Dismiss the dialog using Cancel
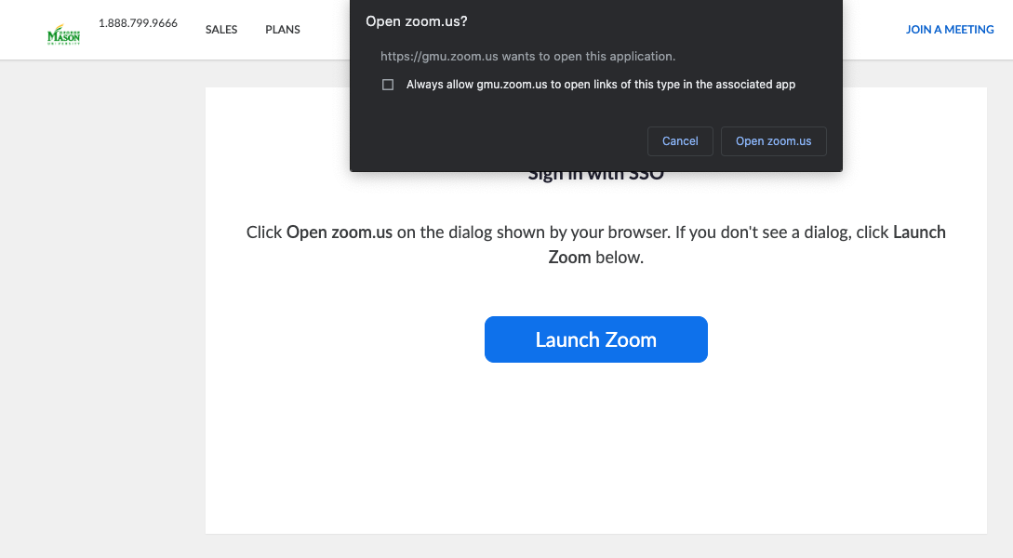Image resolution: width=1013 pixels, height=558 pixels. (x=680, y=140)
